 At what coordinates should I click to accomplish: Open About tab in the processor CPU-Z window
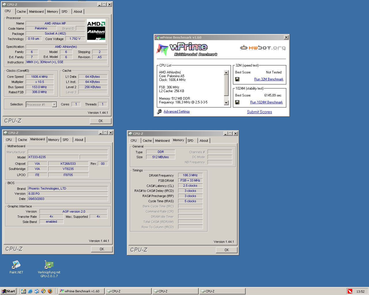click(78, 12)
